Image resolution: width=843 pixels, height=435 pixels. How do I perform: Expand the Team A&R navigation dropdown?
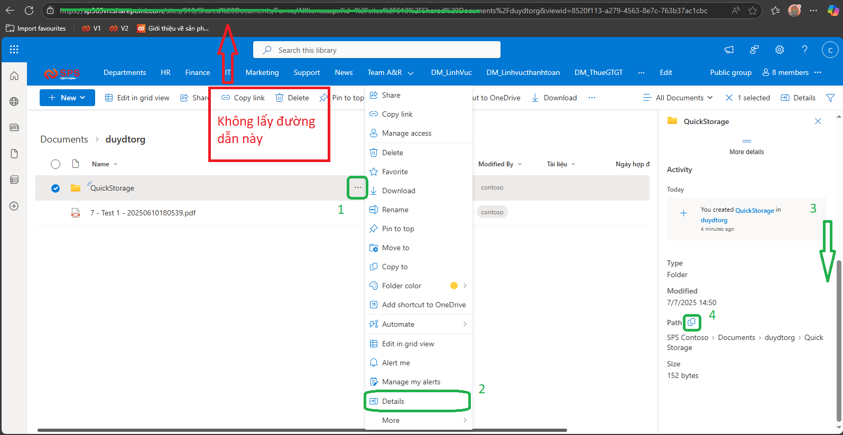[411, 73]
